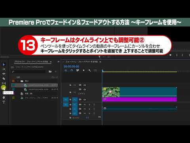The image size is (190, 143).
Task: Close the timeline sequence tab
Action: click(63, 62)
